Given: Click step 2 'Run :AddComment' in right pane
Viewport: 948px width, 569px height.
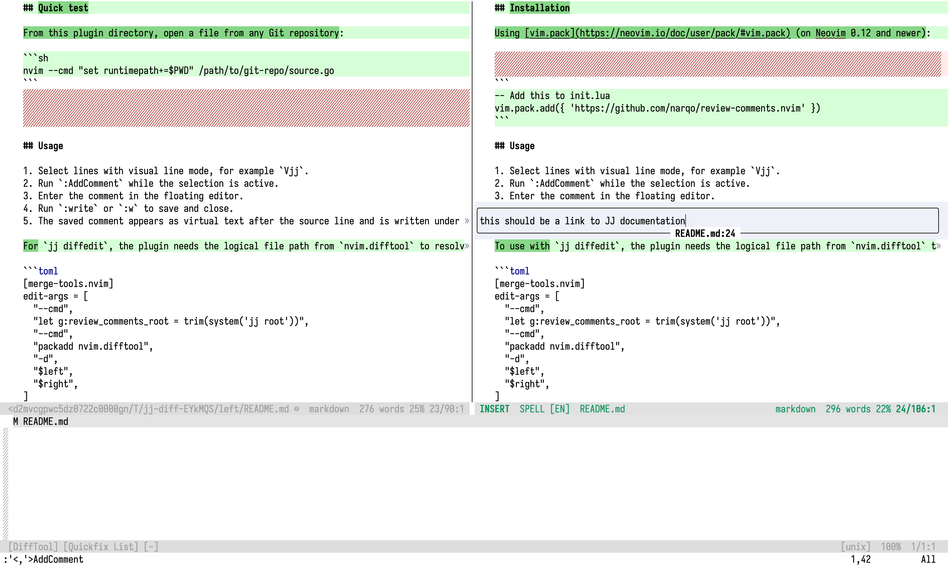Looking at the screenshot, I should point(622,183).
